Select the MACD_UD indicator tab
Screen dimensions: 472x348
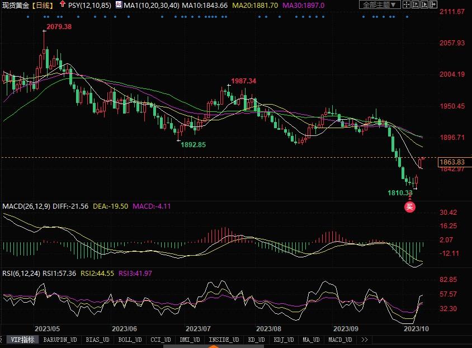coord(340,340)
